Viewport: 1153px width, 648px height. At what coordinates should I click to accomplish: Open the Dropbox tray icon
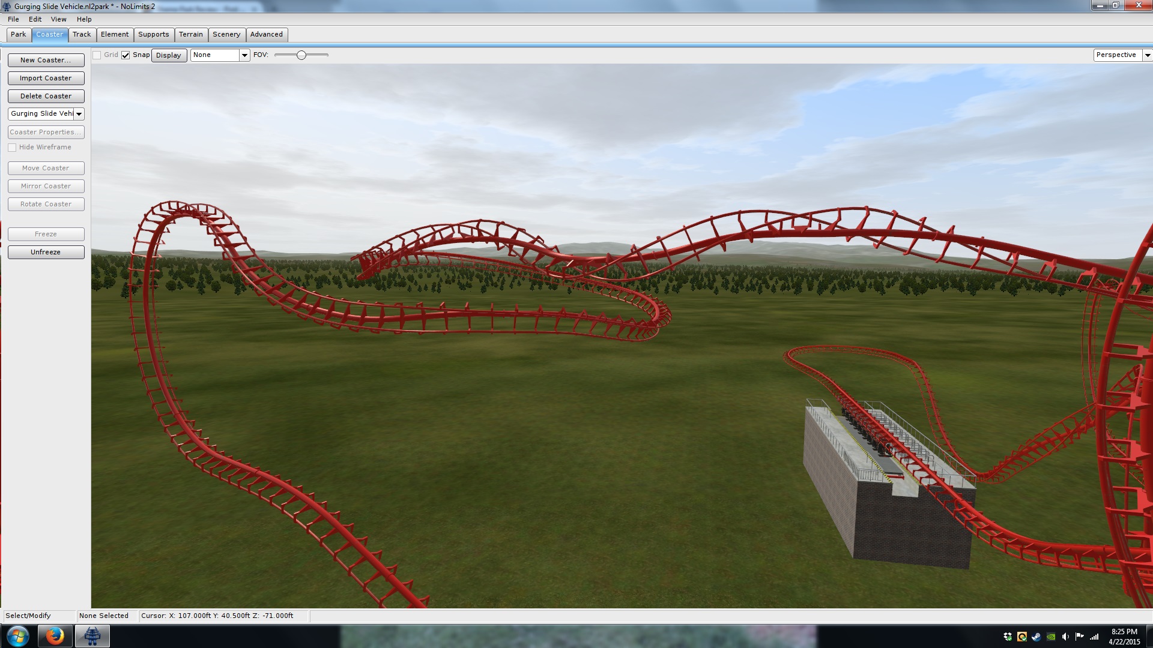(1008, 637)
